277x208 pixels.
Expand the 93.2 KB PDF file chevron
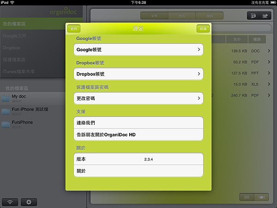coord(269,62)
